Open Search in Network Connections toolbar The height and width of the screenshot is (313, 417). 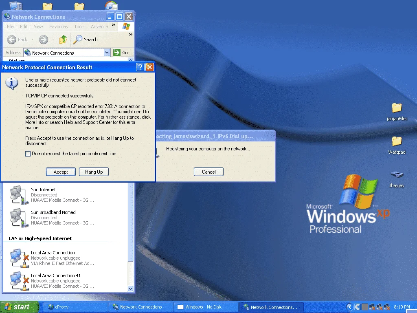[86, 40]
